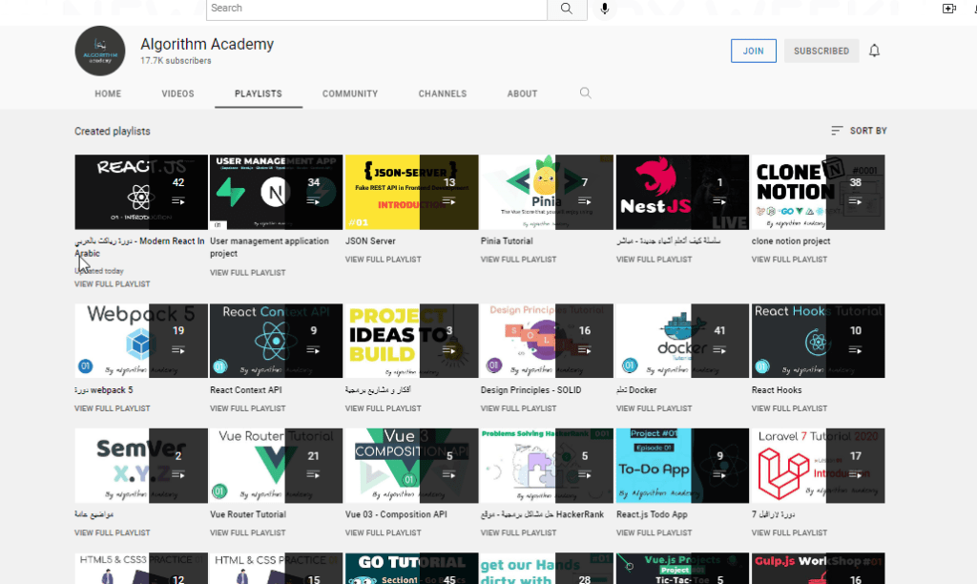Screen dimensions: 977x584
Task: Click the playlist icon on the Pinia thumbnail
Action: click(585, 201)
